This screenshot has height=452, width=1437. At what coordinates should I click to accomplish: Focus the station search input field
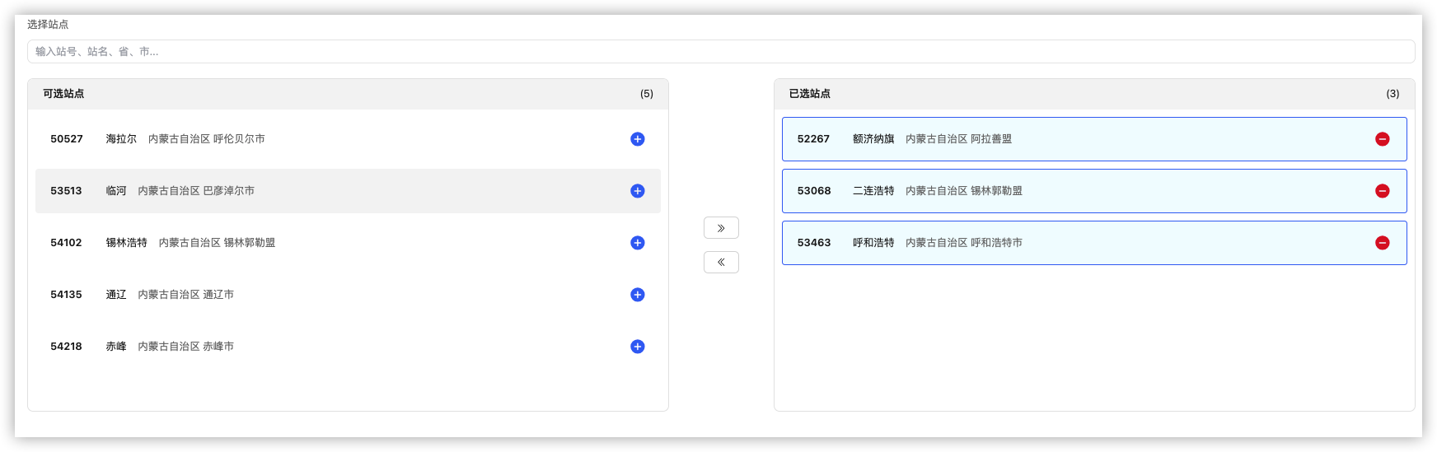pos(721,51)
